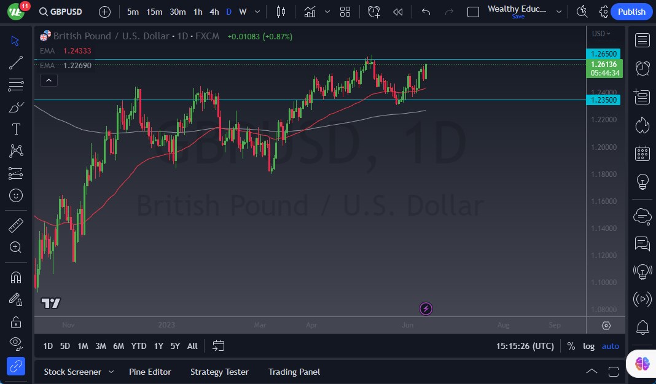Image resolution: width=656 pixels, height=384 pixels.
Task: Toggle log scale
Action: click(x=588, y=346)
